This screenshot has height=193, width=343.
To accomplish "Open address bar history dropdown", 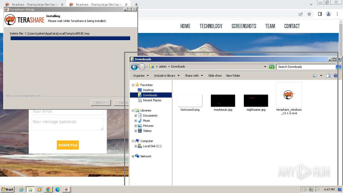I will (x=265, y=67).
